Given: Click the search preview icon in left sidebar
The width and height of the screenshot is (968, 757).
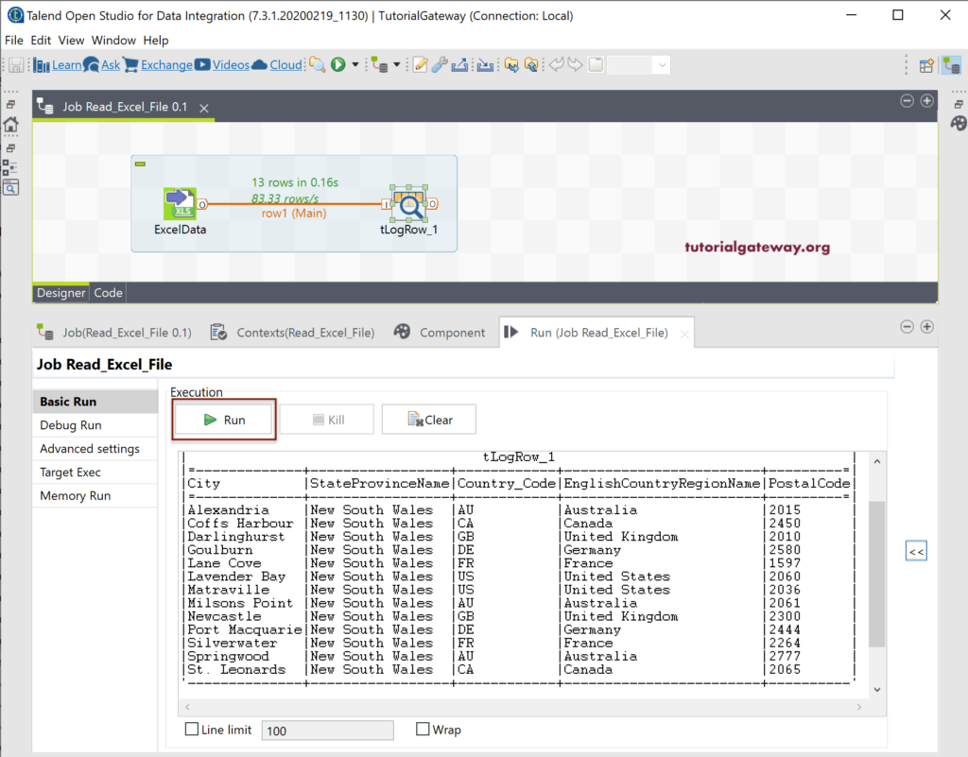Looking at the screenshot, I should [10, 187].
